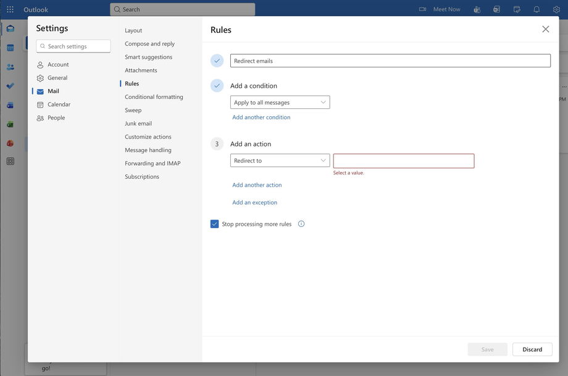568x376 pixels.
Task: Click the redirect recipient address field
Action: pyautogui.click(x=404, y=161)
